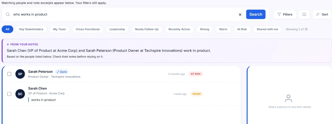Viewport: 332px width, 124px height.
Task: Open the Filters button
Action: click(x=285, y=14)
